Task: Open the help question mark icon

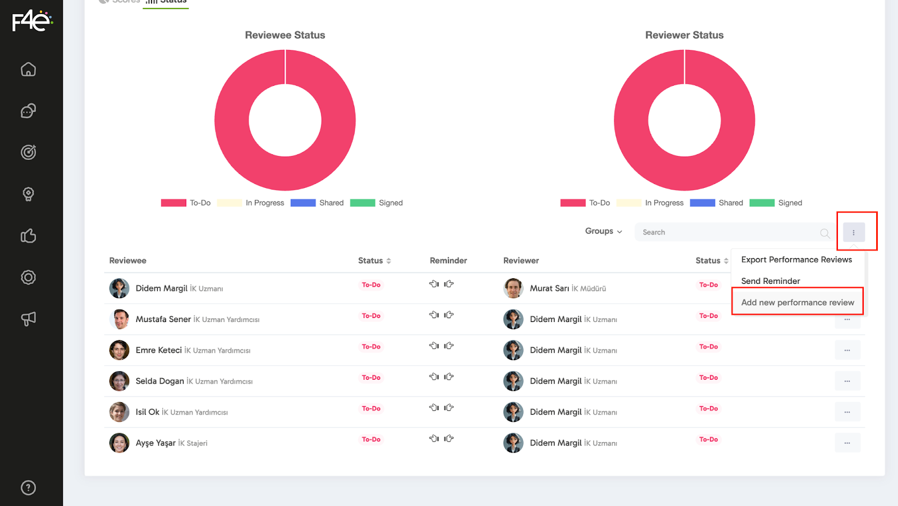Action: [x=28, y=487]
